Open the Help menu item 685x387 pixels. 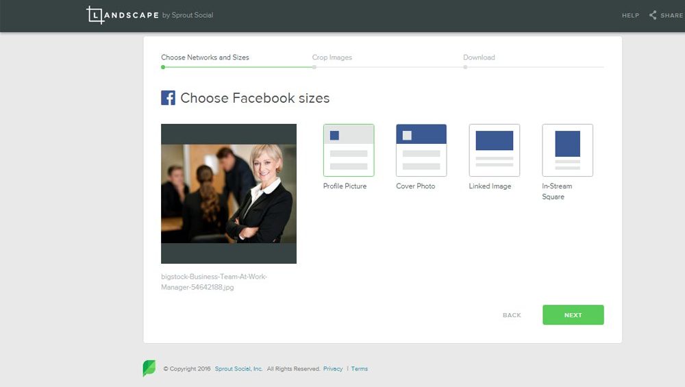tap(630, 15)
